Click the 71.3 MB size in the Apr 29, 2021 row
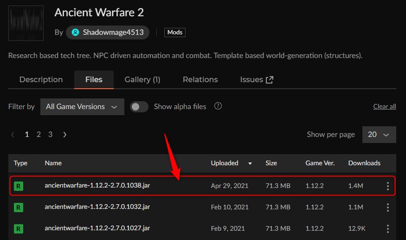 pyautogui.click(x=278, y=186)
